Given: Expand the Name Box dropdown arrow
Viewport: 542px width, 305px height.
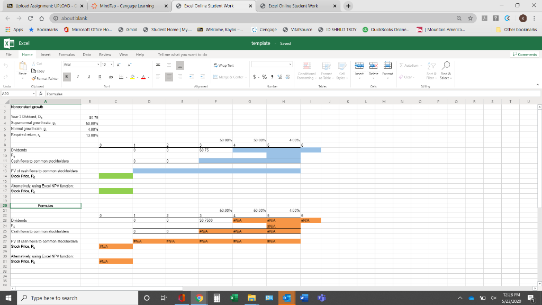Looking at the screenshot, I should coord(33,94).
